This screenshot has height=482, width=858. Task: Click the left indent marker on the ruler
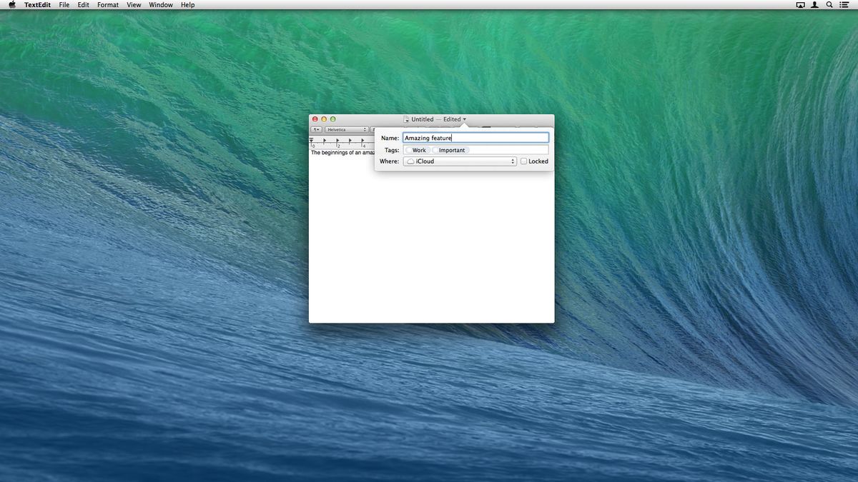[x=312, y=141]
